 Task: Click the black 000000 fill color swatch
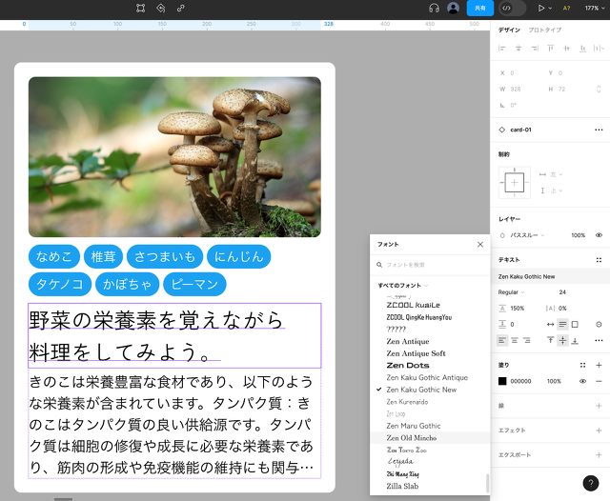point(503,381)
